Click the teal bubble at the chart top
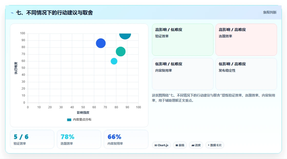287x159 pixels. pyautogui.click(x=125, y=36)
